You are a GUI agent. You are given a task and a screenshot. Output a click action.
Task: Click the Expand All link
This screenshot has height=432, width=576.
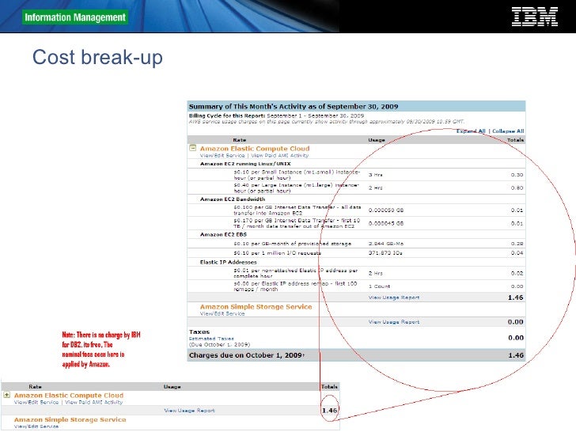[x=471, y=131]
